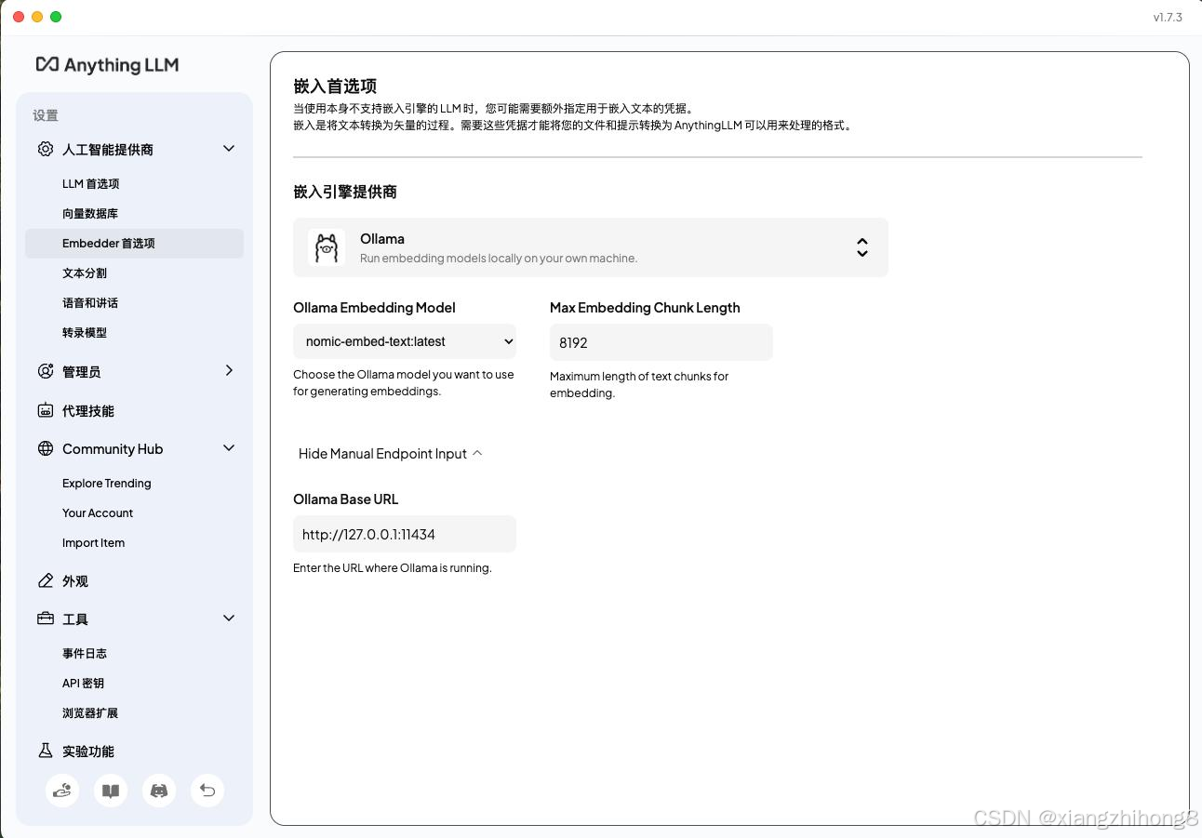Screen dimensions: 1202x838
Task: Click the Max Embedding Chunk Length field
Action: coord(661,342)
